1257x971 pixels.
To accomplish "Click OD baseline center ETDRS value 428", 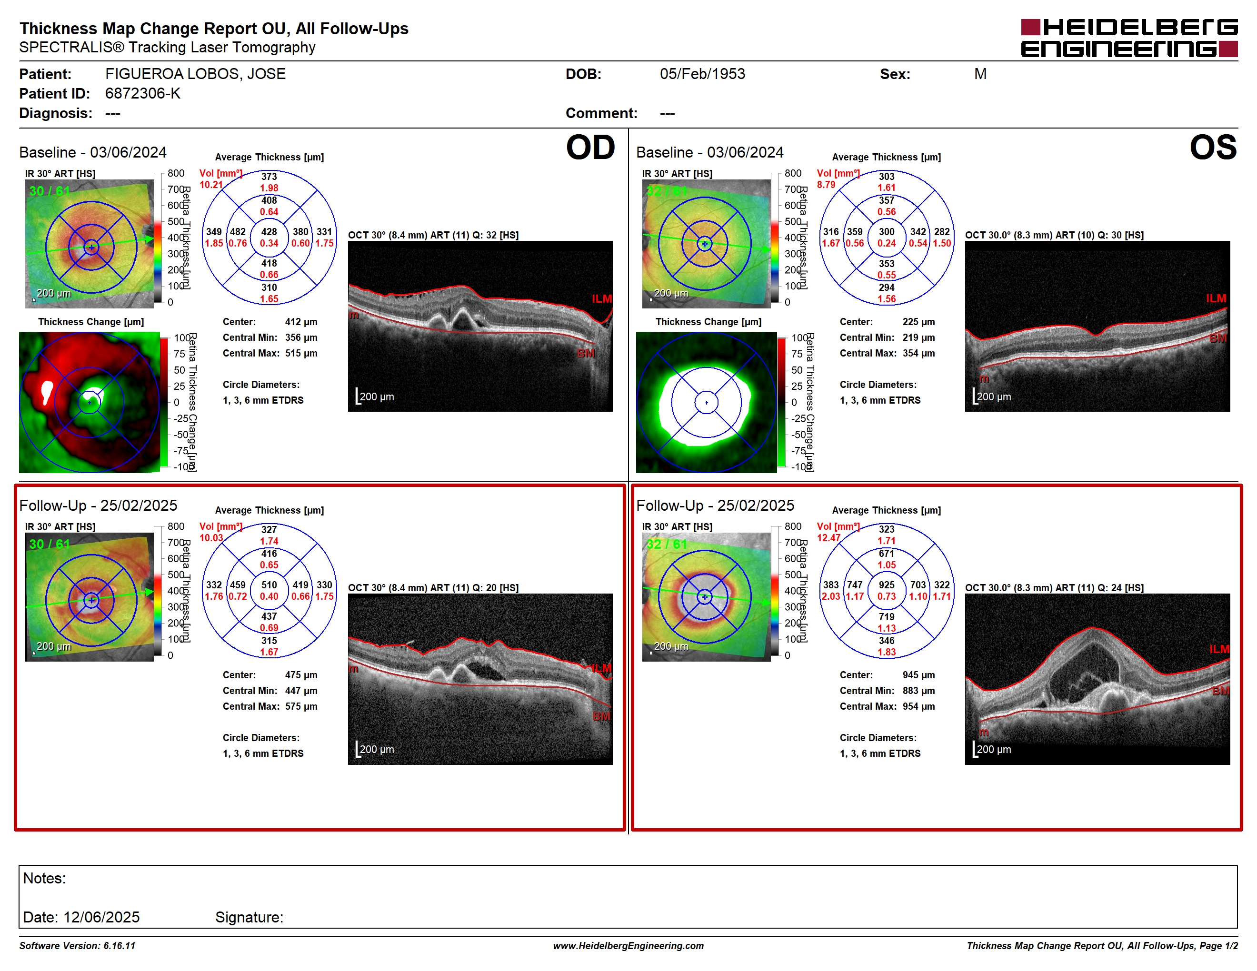I will (269, 232).
